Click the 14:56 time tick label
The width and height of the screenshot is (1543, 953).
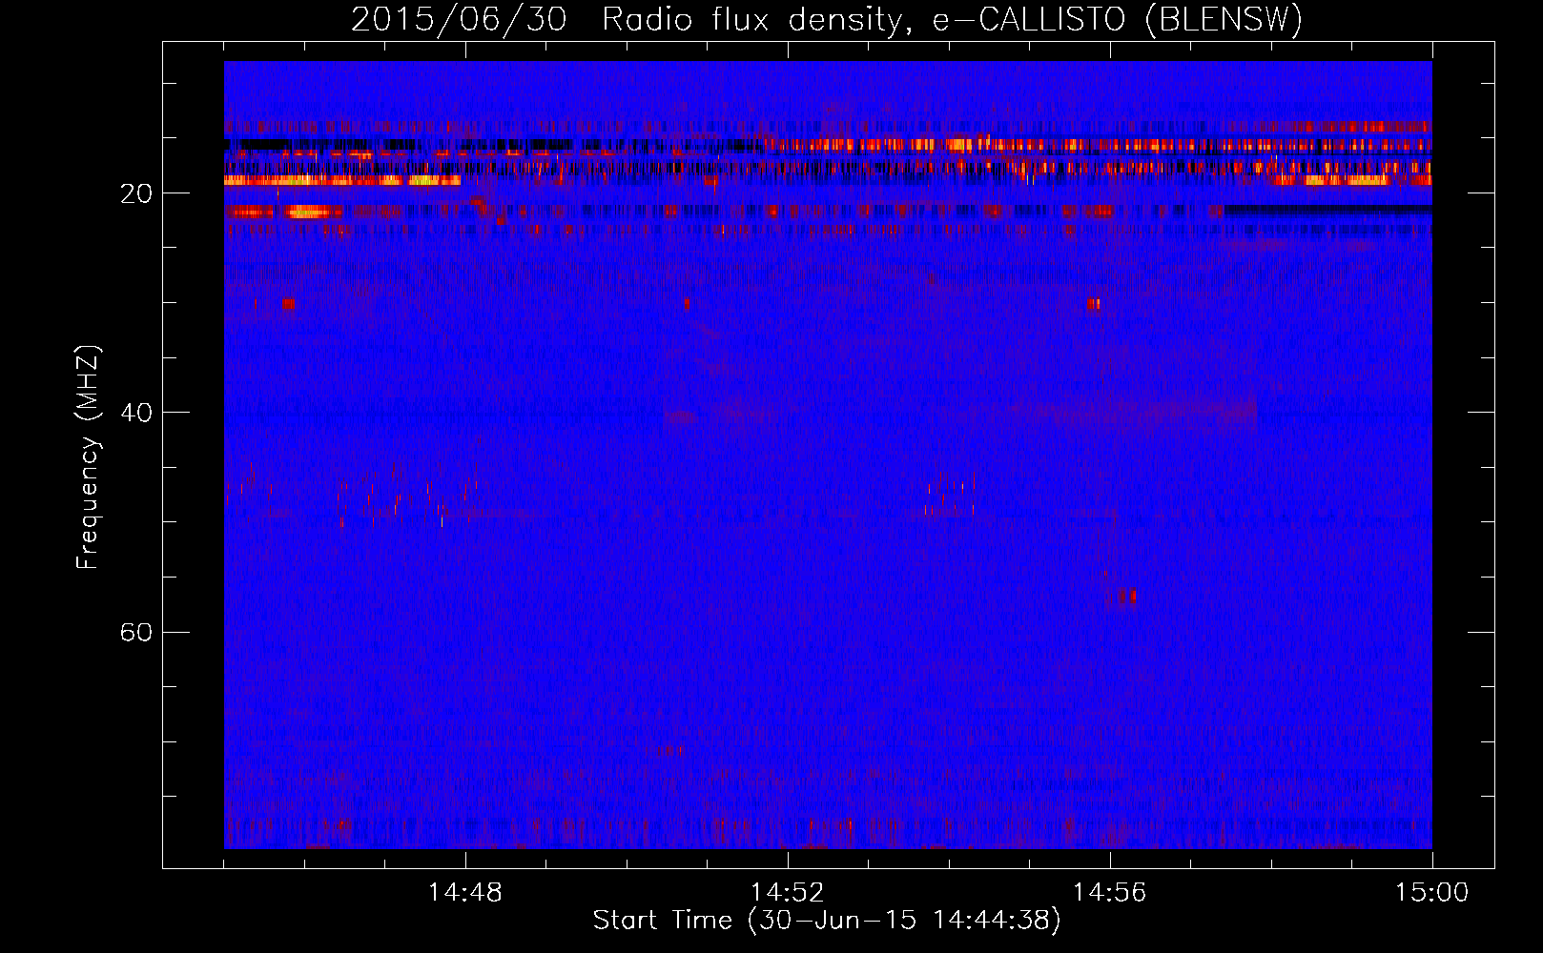pos(1110,893)
